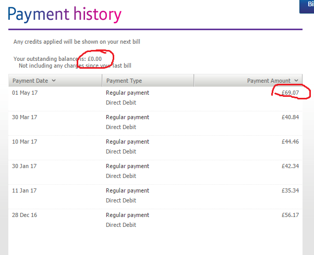Click the £35.34 payment amount
314x255 pixels.
coord(290,190)
